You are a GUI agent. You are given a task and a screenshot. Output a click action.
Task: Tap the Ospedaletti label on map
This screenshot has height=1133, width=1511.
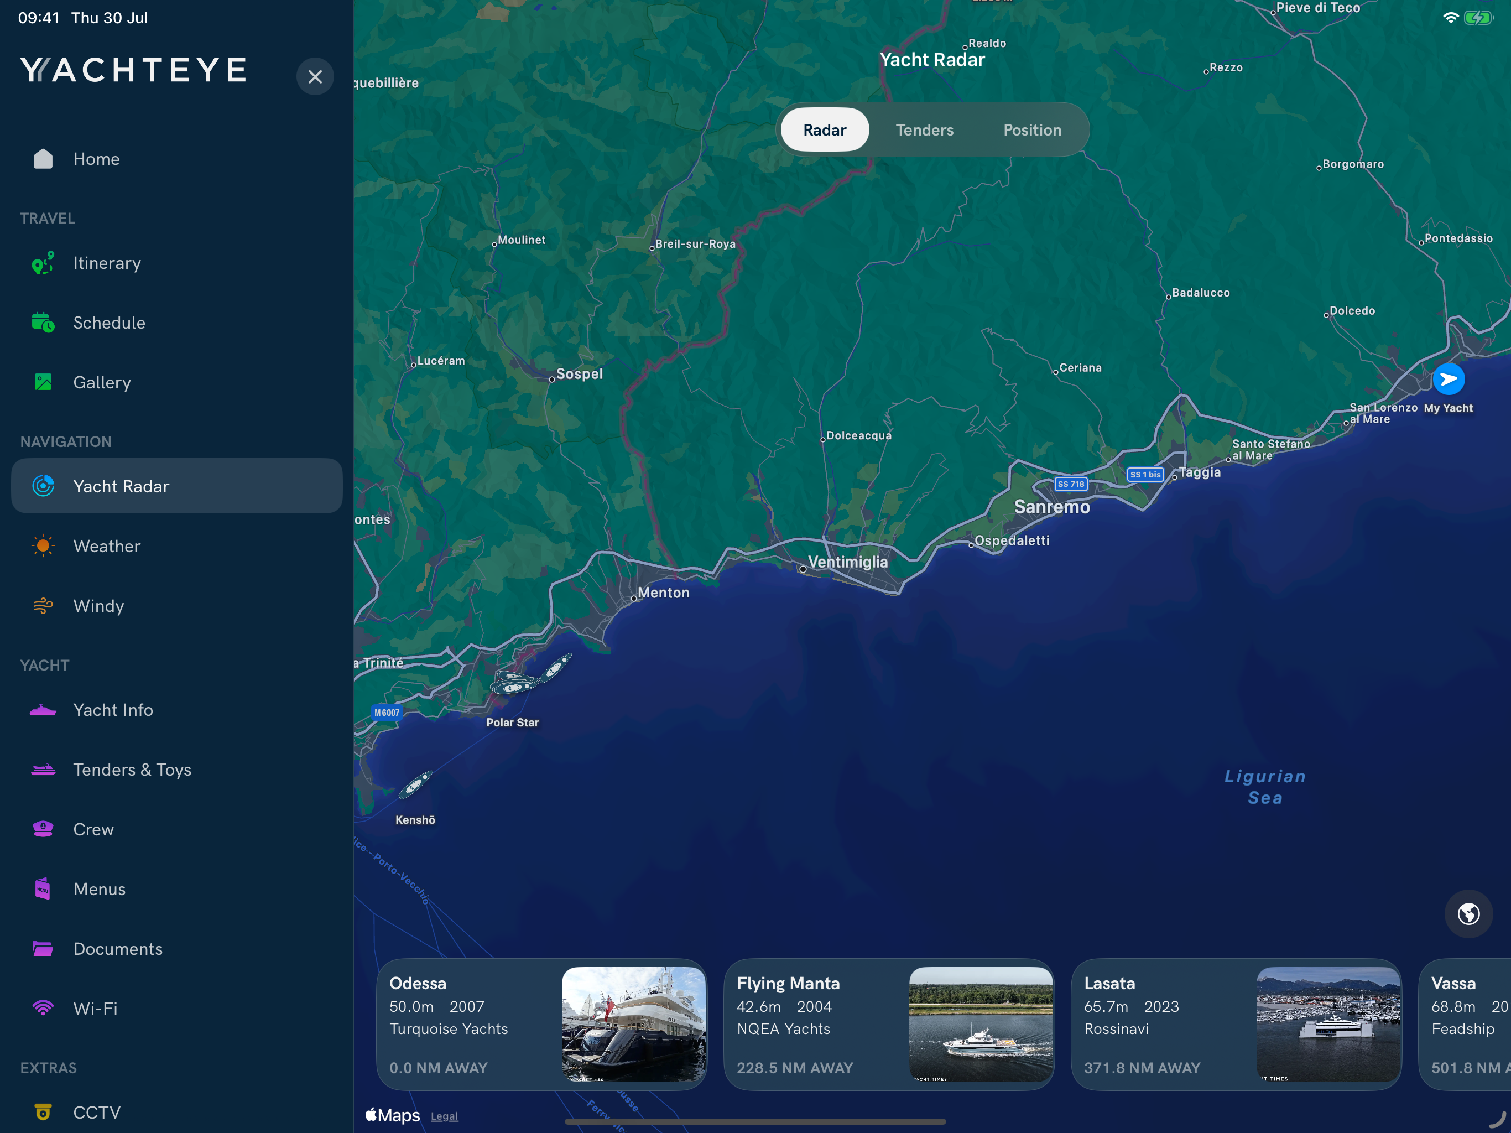1012,540
